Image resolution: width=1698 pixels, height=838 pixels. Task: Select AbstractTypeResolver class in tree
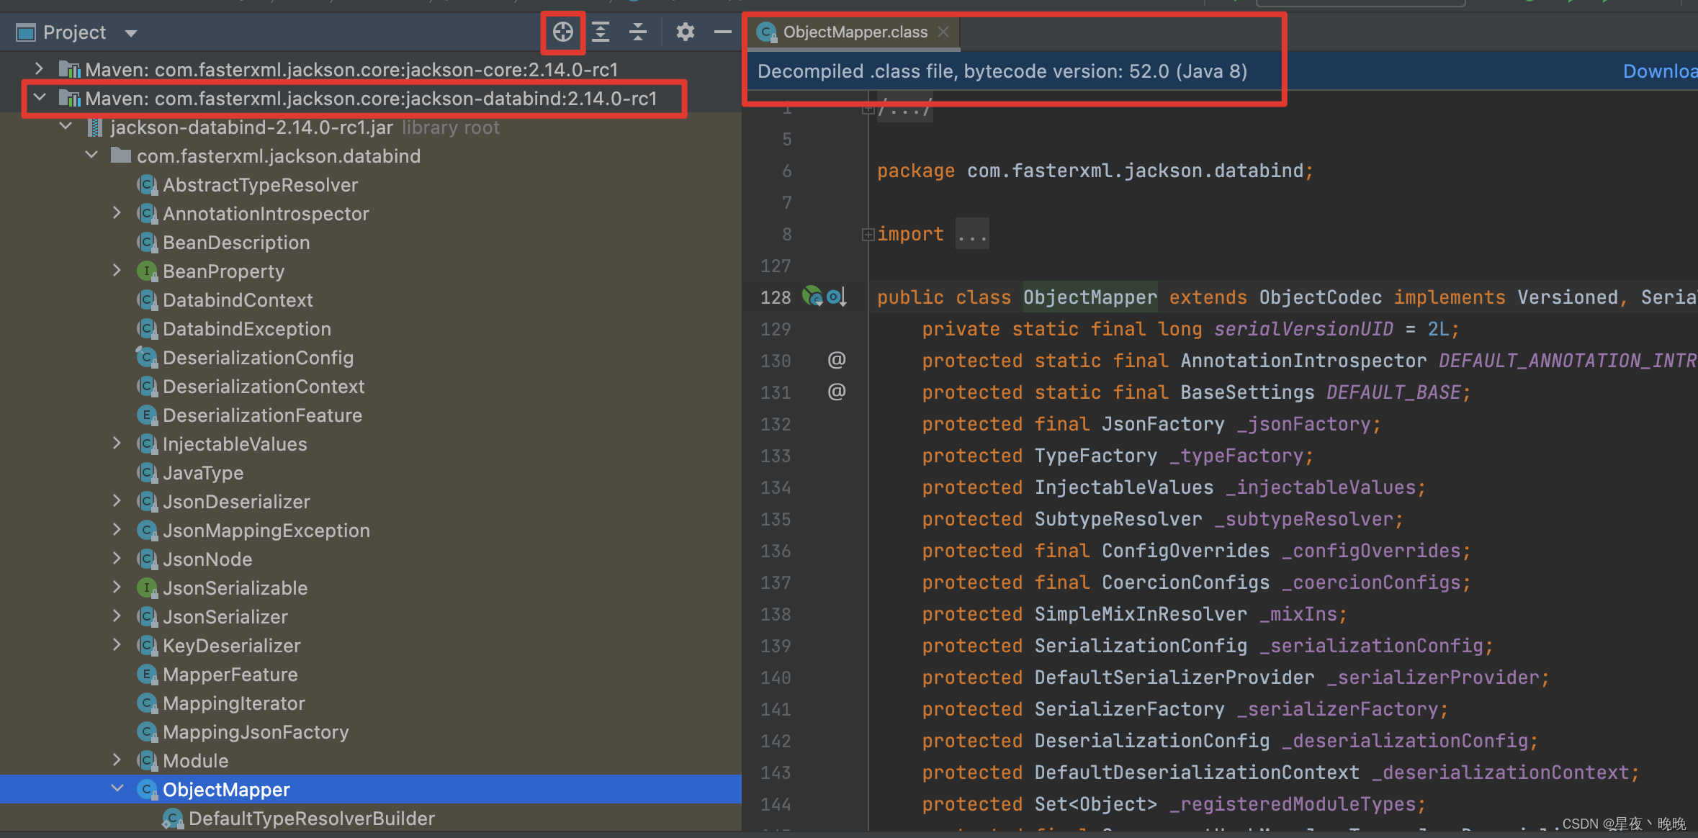coord(260,185)
